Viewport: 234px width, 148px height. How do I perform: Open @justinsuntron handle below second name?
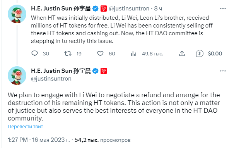[51, 79]
